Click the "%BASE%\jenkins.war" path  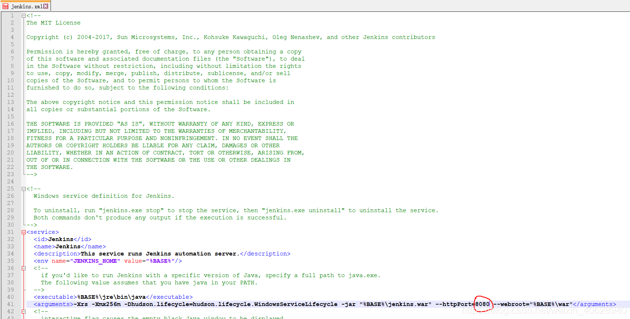396,304
